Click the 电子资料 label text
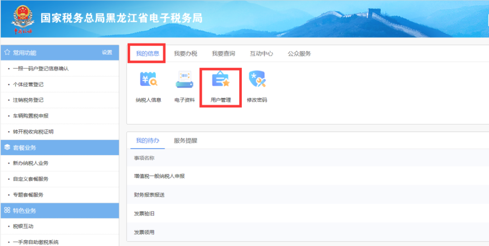The height and width of the screenshot is (246, 489). coord(185,100)
